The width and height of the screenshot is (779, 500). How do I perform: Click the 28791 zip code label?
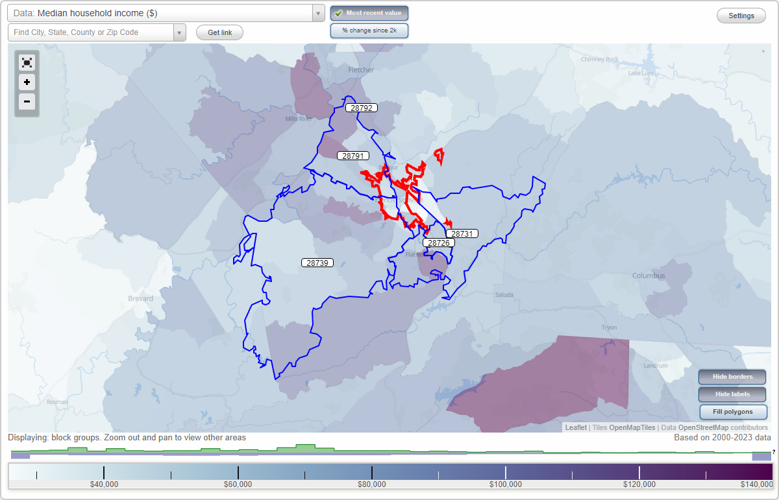[353, 156]
